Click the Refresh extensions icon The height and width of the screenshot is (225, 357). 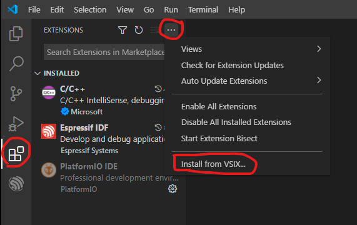[138, 30]
